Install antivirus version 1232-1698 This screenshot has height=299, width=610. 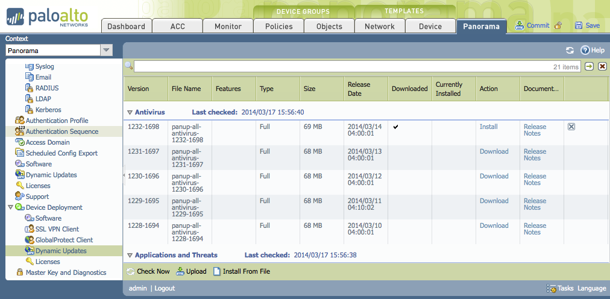(489, 127)
